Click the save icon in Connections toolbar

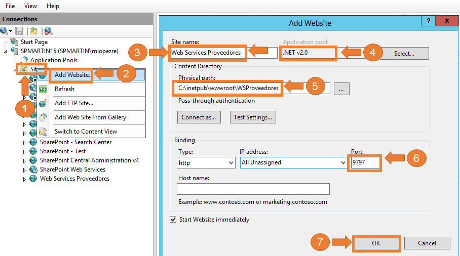[x=19, y=31]
